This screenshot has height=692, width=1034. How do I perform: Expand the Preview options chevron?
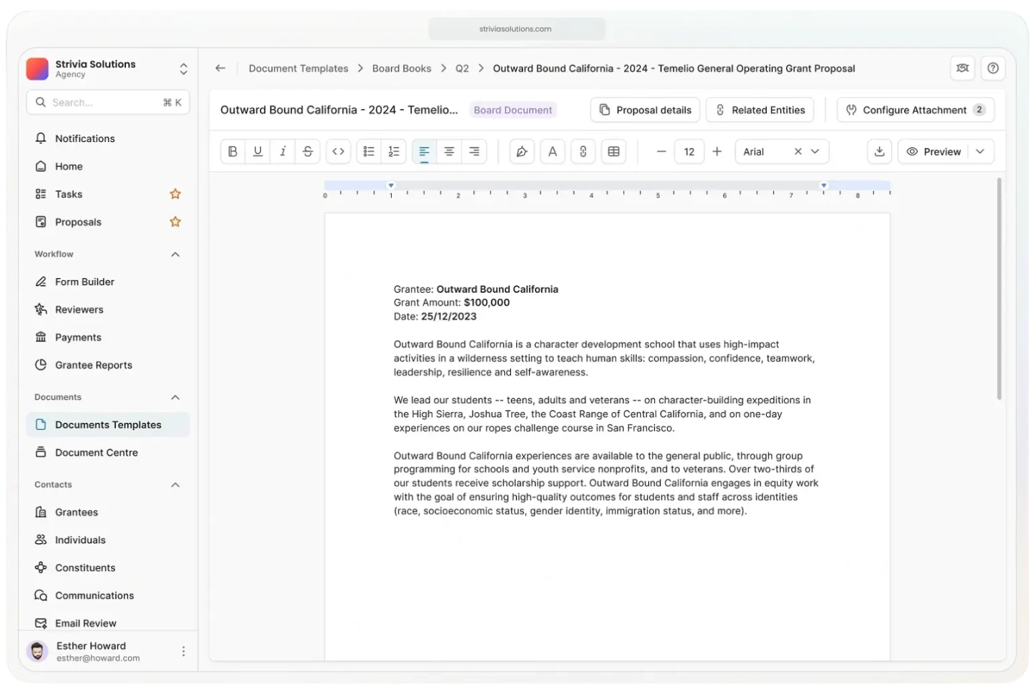pyautogui.click(x=980, y=151)
